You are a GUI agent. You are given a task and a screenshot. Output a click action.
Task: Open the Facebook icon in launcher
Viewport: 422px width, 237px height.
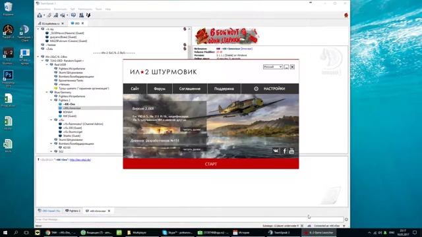pyautogui.click(x=284, y=151)
